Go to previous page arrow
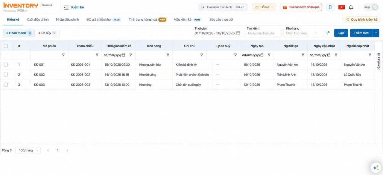383x175 pixels. click(x=48, y=150)
